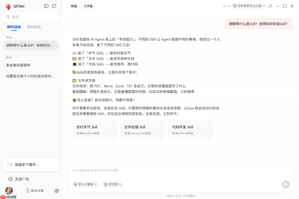Open the 设置每日每个小时的自动定时 conversation
This screenshot has height=199, width=299.
tap(31, 76)
